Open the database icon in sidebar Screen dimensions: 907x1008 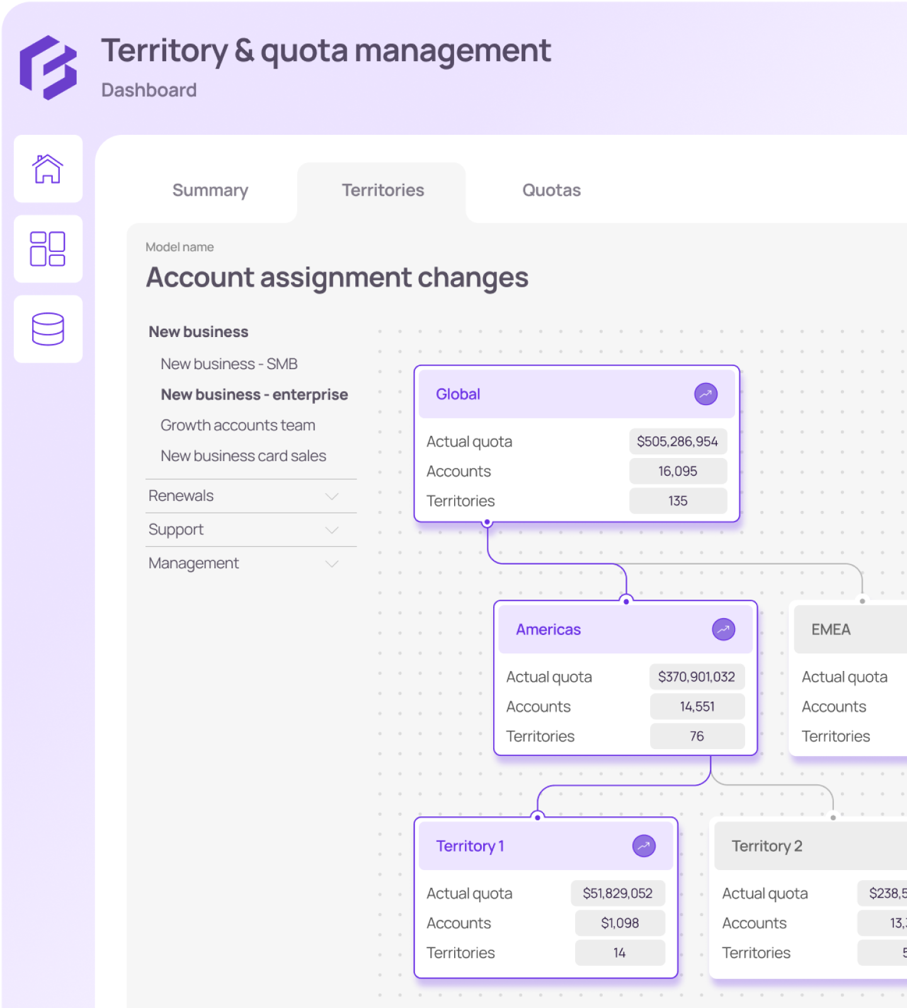tap(48, 329)
